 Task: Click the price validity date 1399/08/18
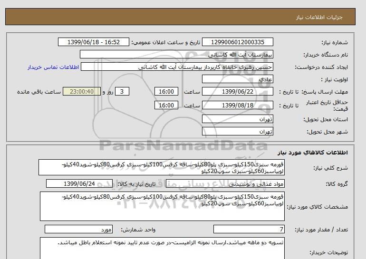coord(237,105)
